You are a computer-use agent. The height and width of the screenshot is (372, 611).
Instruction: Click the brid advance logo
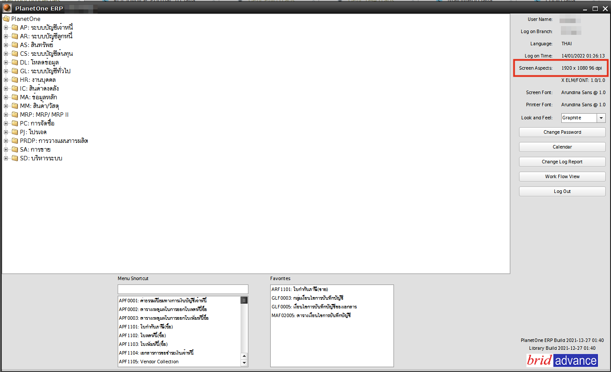(x=562, y=360)
